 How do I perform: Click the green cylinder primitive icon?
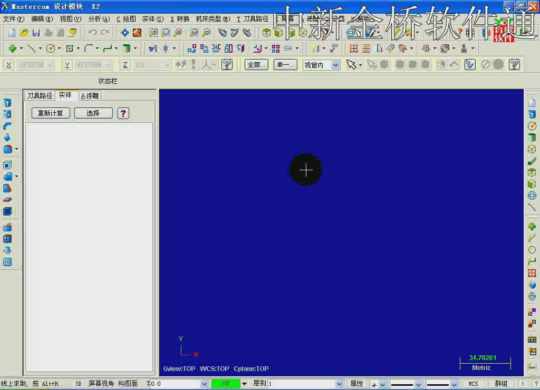127,48
